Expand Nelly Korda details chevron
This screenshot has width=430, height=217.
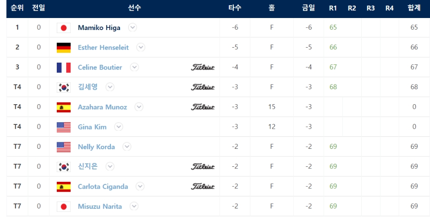point(127,146)
